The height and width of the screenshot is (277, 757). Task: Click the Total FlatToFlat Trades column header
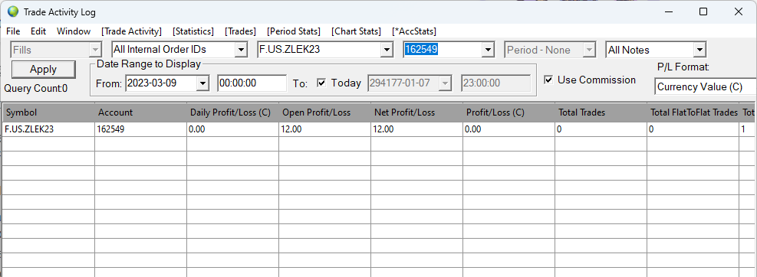click(693, 112)
